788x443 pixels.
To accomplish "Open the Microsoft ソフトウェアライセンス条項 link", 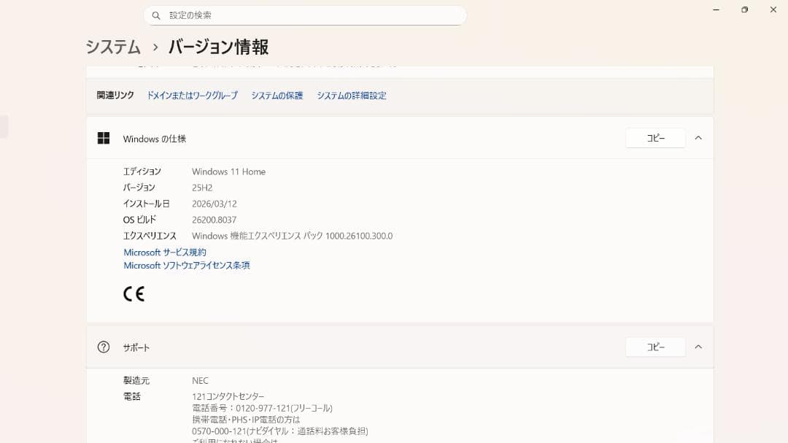I will pyautogui.click(x=187, y=265).
